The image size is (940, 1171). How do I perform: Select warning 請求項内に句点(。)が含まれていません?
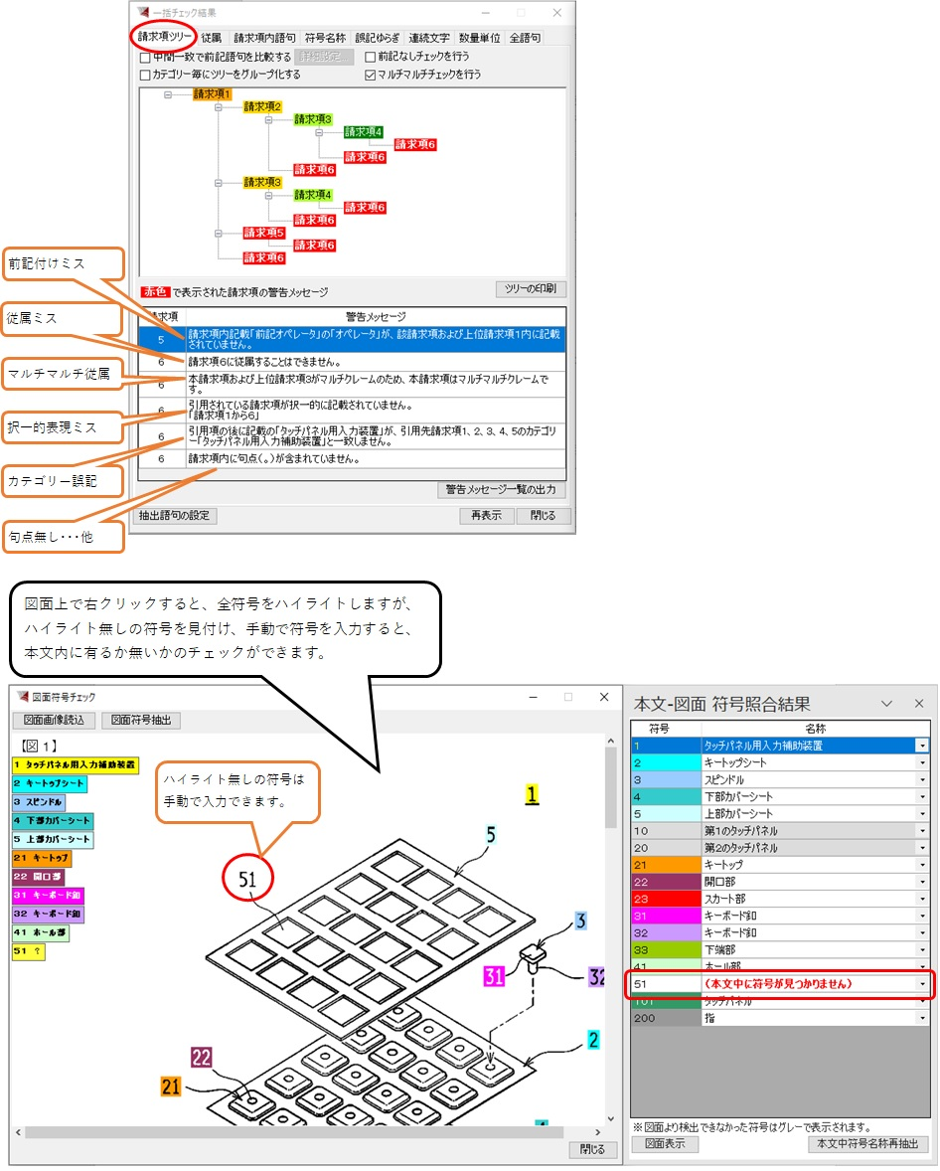pyautogui.click(x=352, y=458)
